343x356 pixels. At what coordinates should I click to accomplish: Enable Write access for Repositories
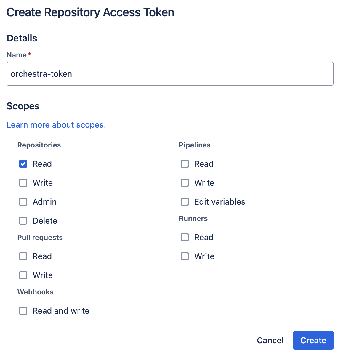(x=23, y=183)
